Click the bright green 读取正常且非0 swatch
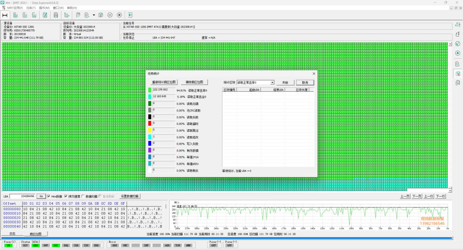 pyautogui.click(x=150, y=90)
